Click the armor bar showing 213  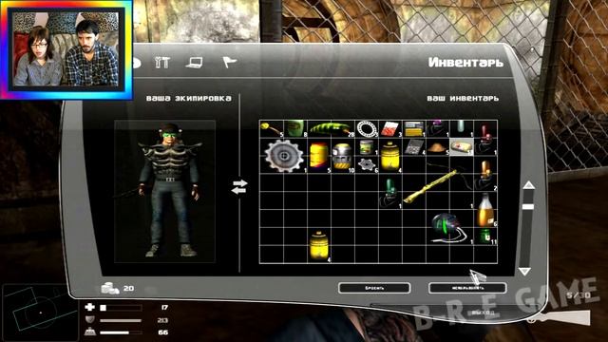121,320
